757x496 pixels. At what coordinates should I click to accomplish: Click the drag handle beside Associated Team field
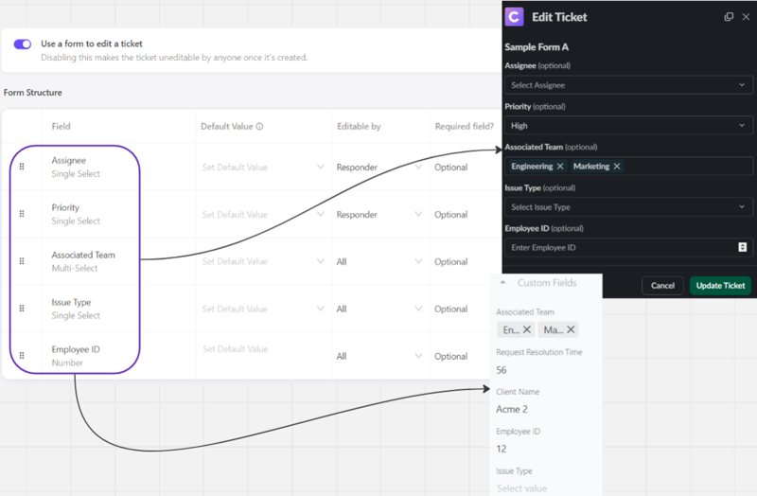click(x=22, y=261)
